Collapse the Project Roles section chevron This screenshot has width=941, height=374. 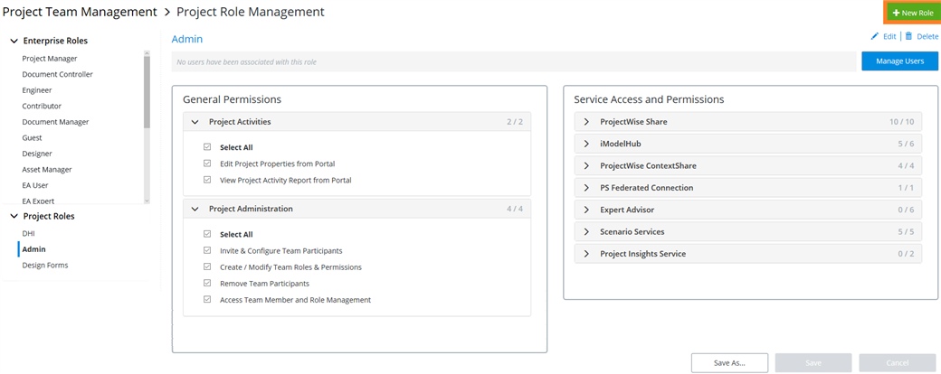14,217
